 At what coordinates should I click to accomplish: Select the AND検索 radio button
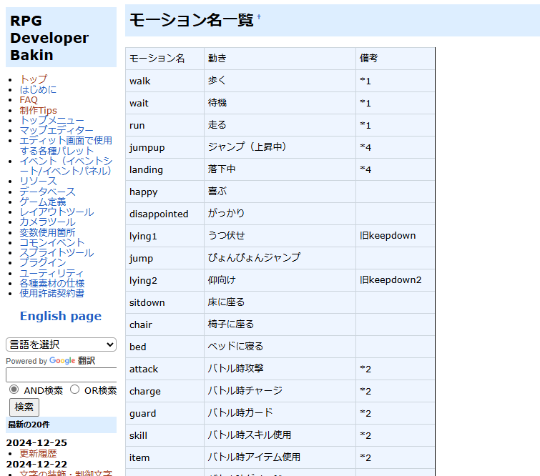point(14,390)
